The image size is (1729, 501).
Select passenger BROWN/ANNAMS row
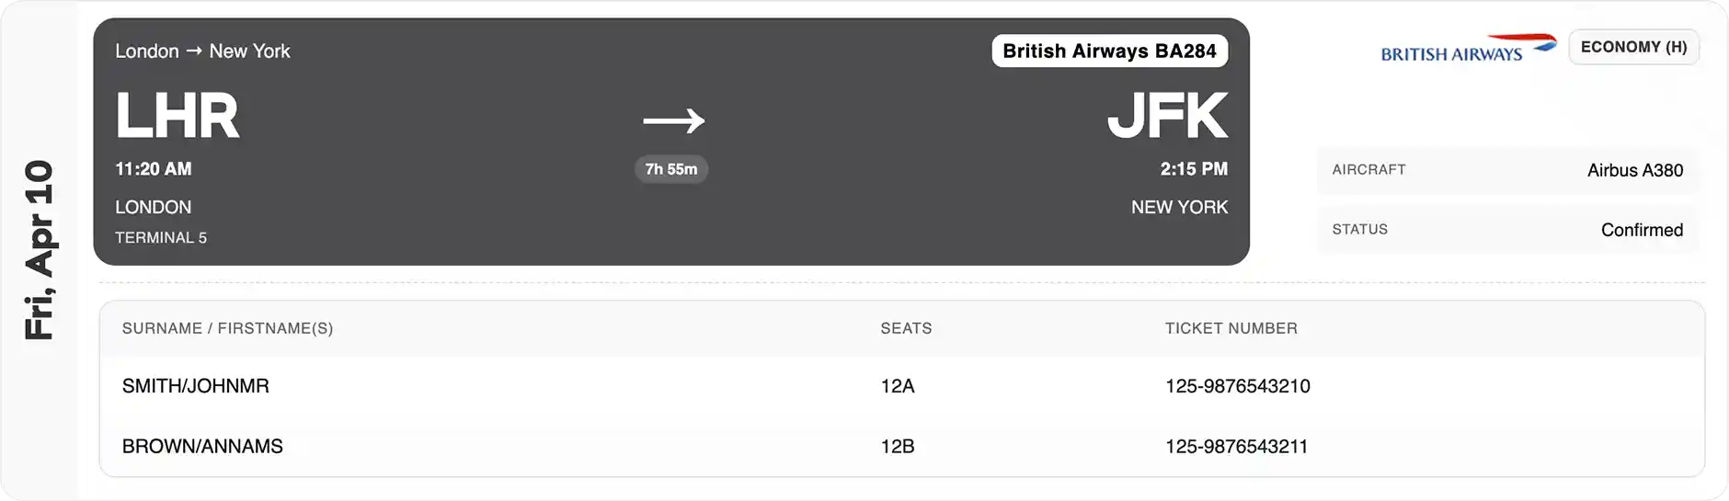pos(202,447)
